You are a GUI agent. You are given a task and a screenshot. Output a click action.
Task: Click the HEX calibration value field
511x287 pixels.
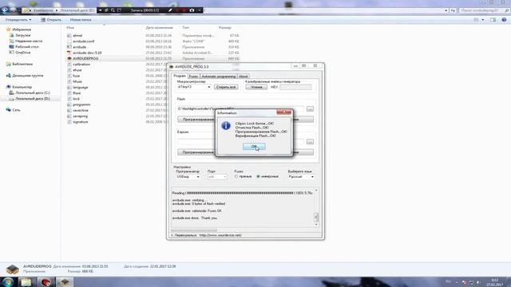295,87
